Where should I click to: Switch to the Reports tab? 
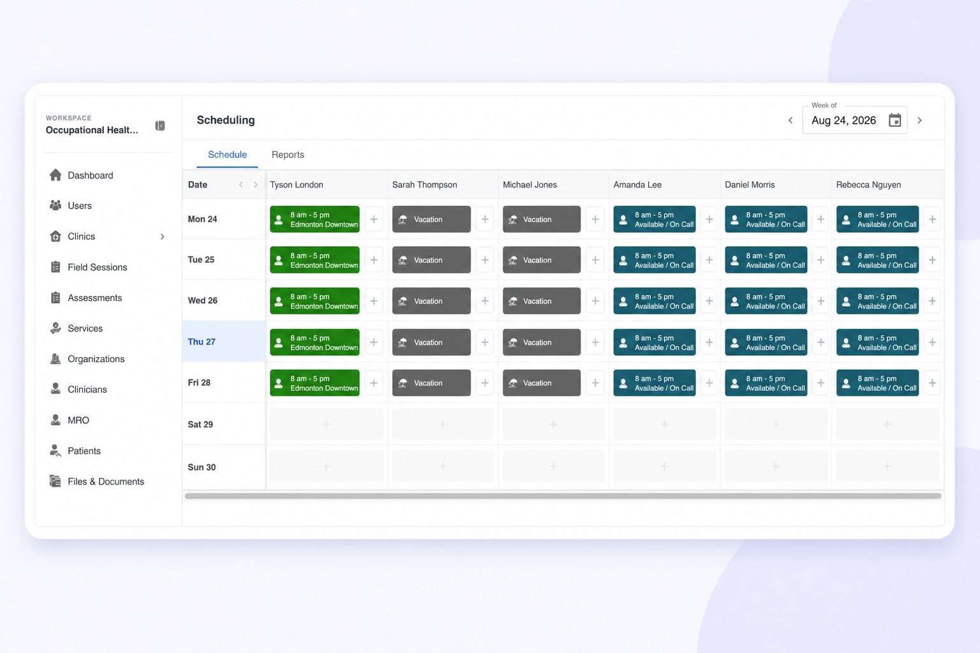point(288,154)
